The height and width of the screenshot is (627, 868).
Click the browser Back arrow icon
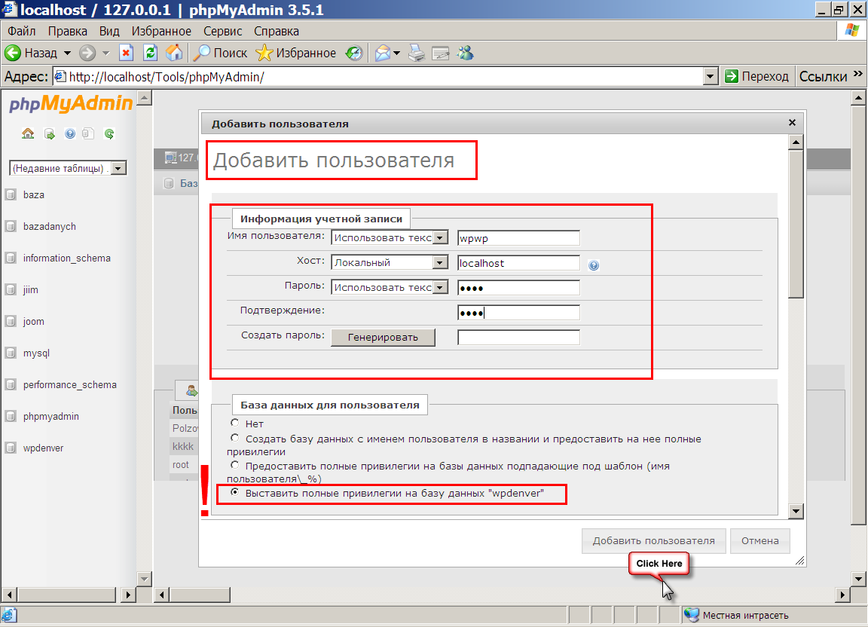13,53
